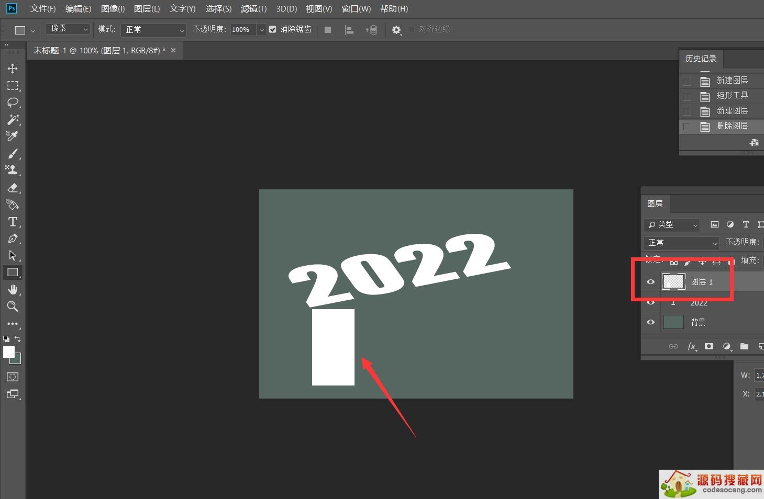Create new document from history state

coord(754,142)
